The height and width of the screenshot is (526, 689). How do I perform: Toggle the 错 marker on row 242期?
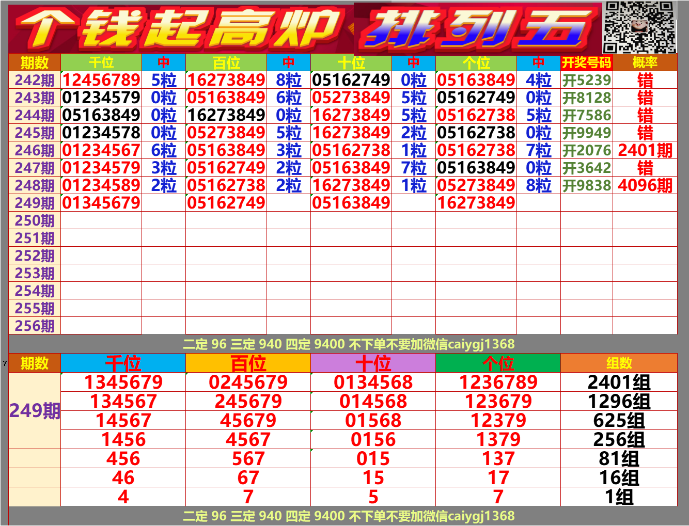pos(644,80)
